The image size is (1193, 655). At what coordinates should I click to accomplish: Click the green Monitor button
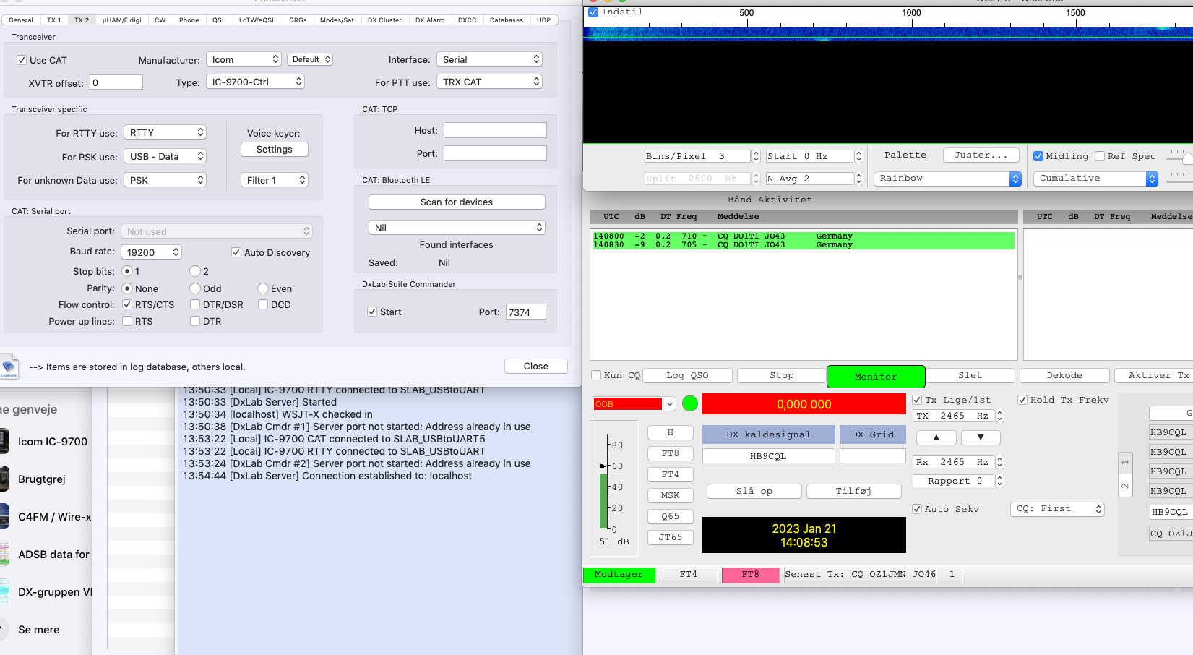point(876,377)
